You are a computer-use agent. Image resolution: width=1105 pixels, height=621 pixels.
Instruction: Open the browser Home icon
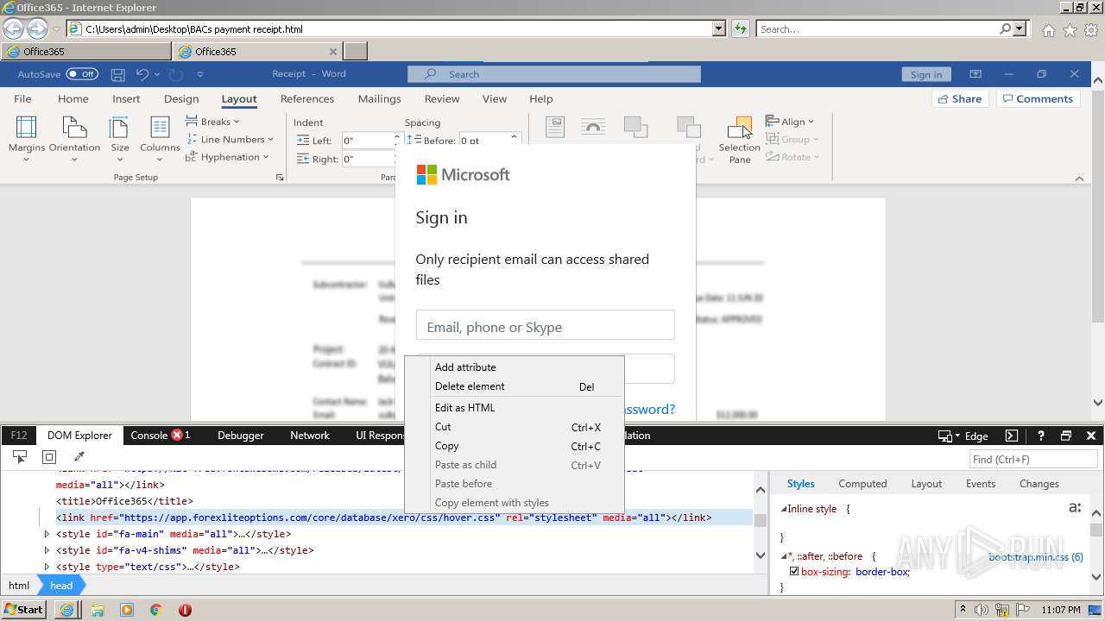(x=1048, y=30)
